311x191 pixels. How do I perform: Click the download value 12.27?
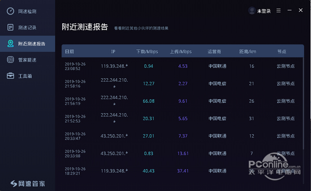tap(149, 84)
